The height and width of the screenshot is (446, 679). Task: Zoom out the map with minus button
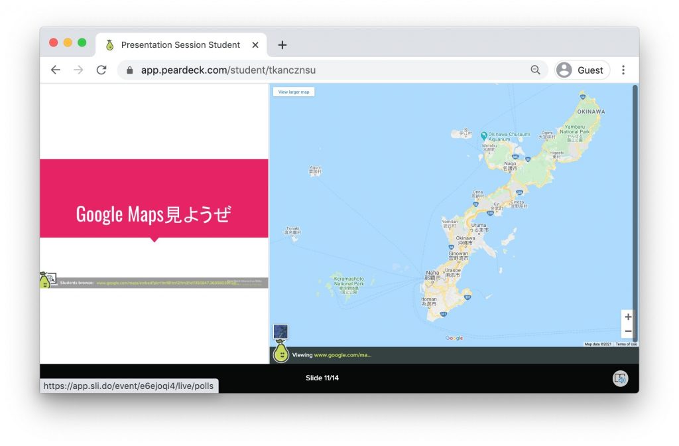(x=628, y=331)
